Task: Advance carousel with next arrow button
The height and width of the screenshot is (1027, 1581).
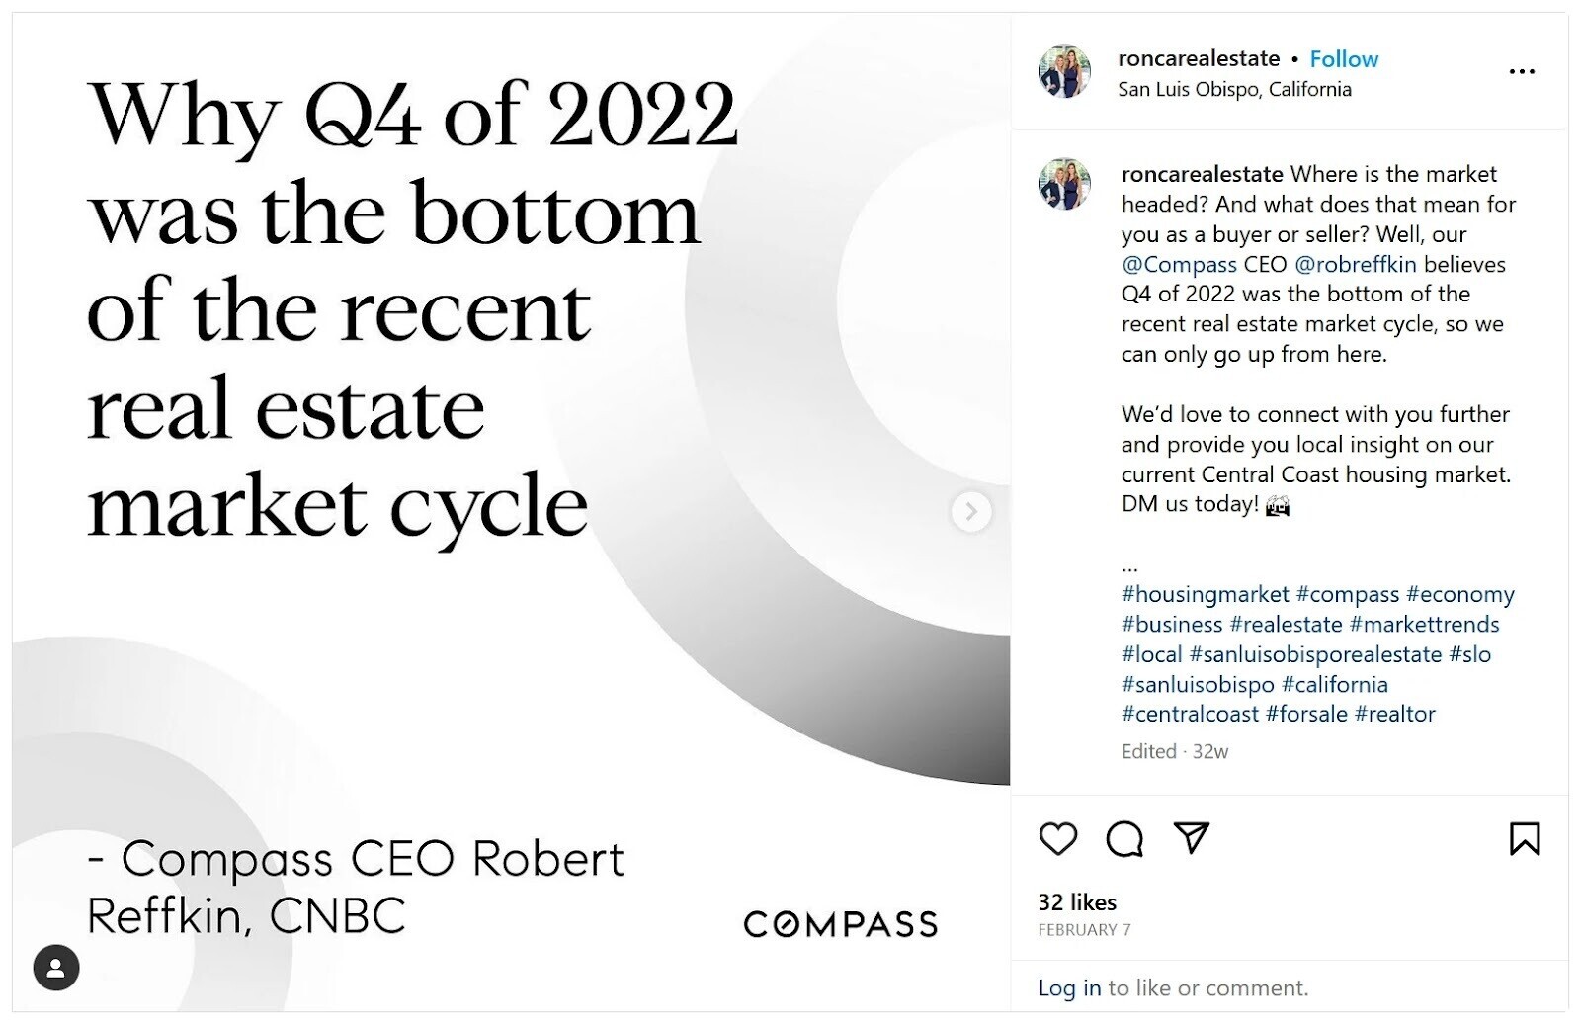Action: click(971, 511)
